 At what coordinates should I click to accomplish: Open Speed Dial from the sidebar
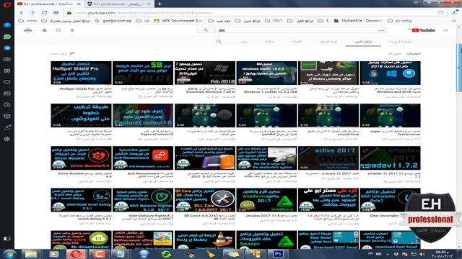pos(6,71)
